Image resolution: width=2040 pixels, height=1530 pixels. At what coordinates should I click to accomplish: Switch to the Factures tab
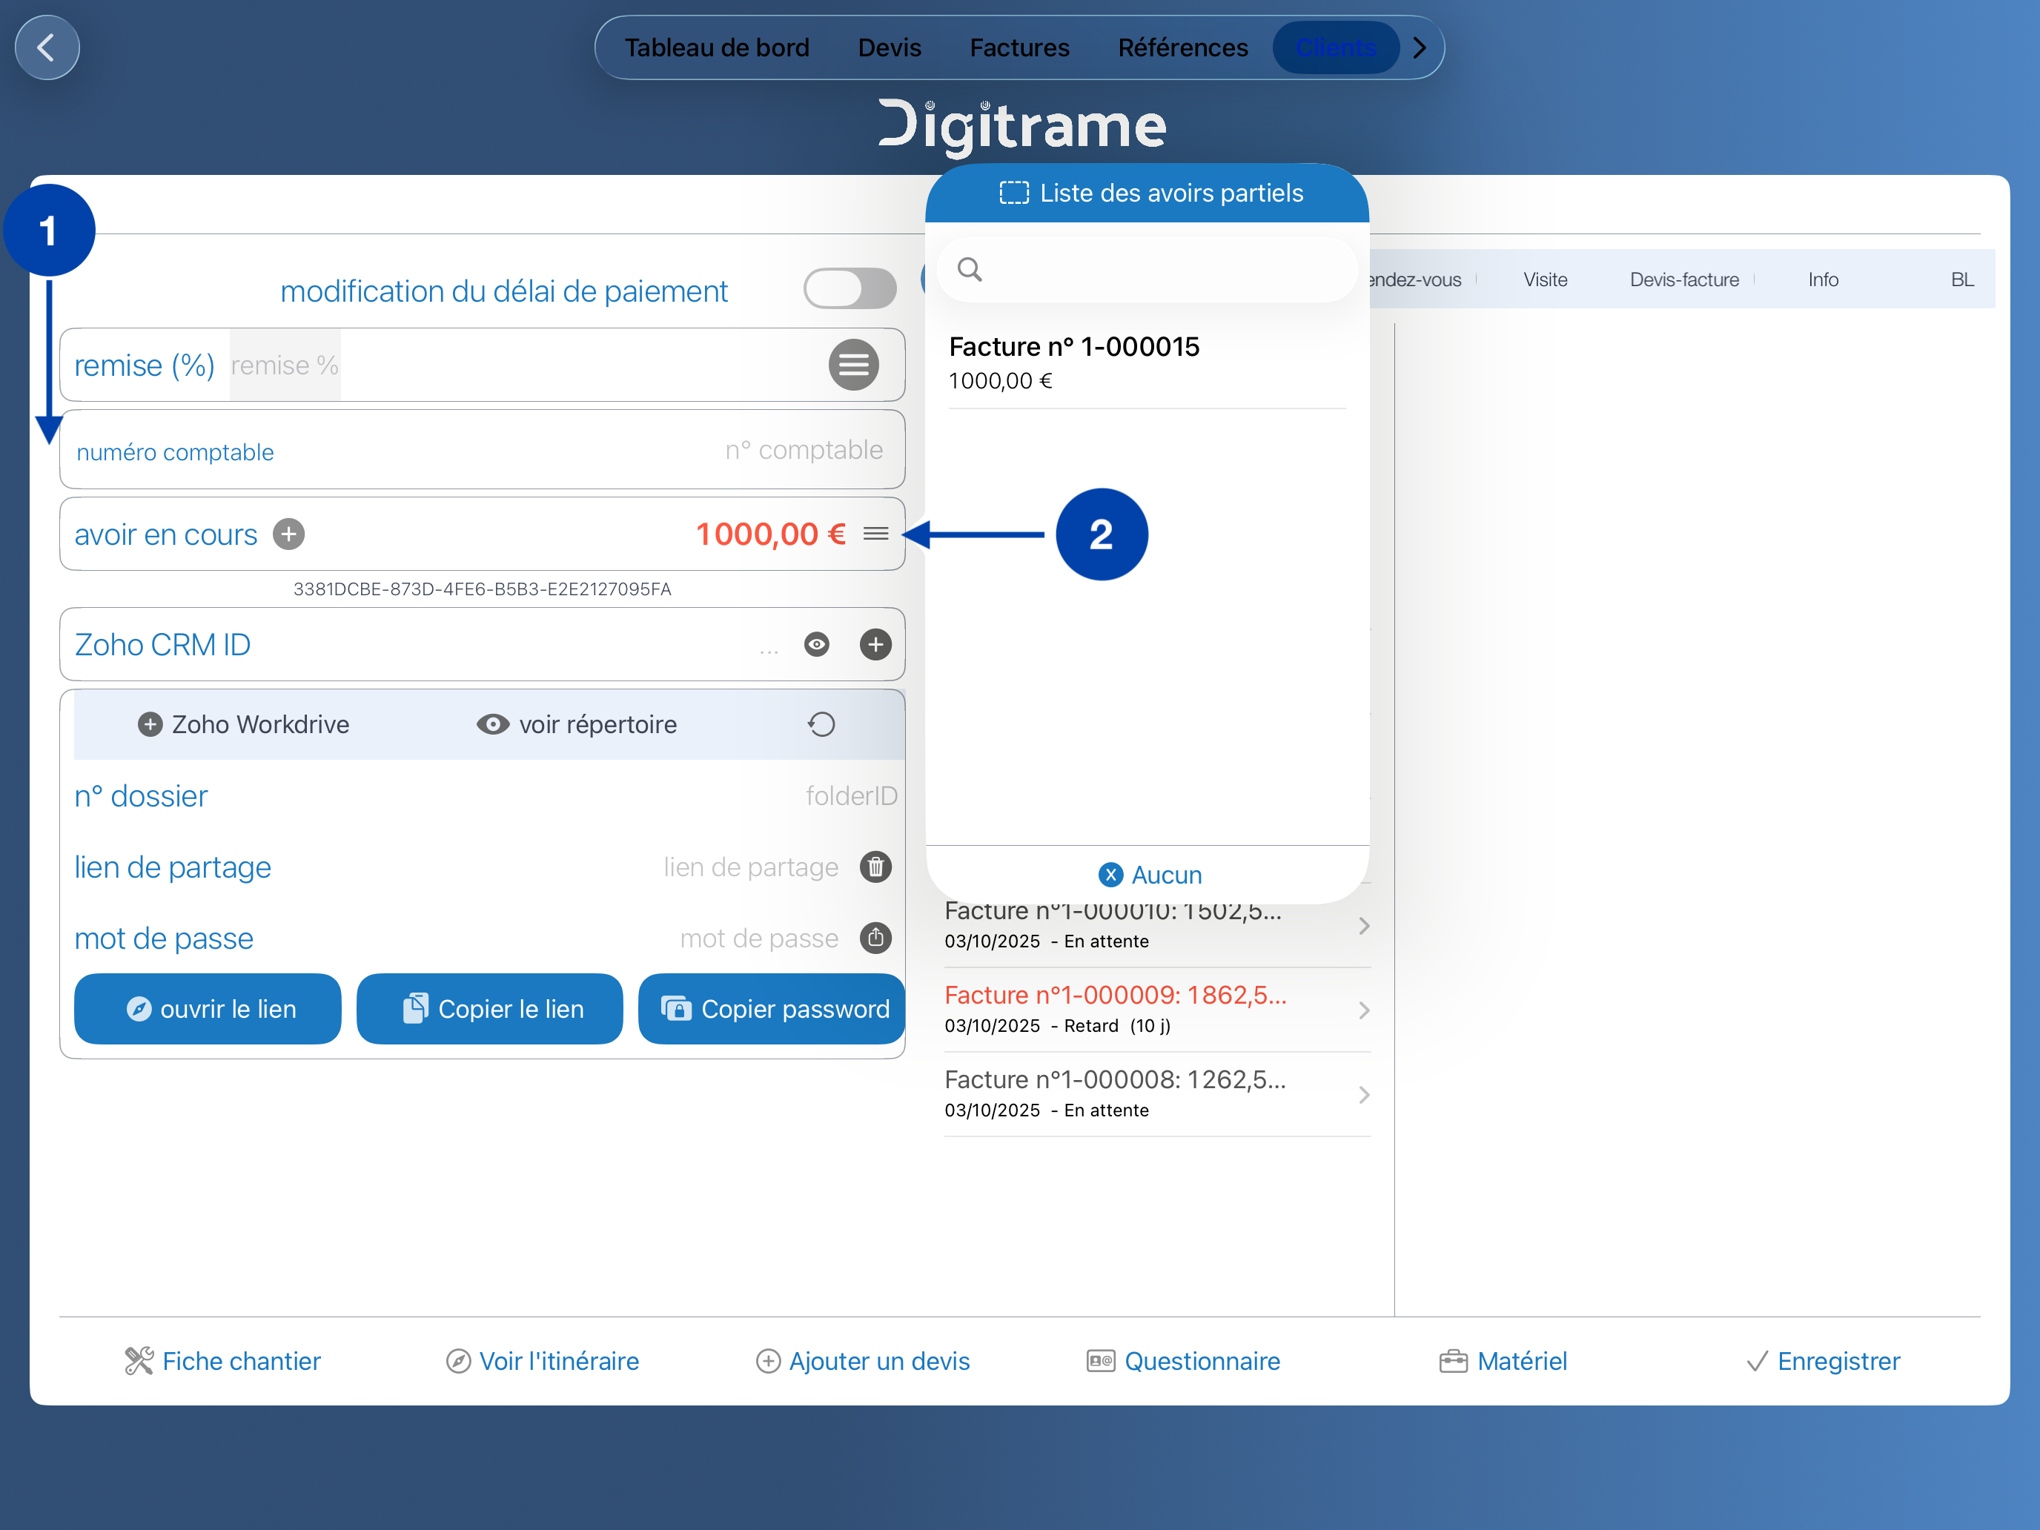[1019, 47]
